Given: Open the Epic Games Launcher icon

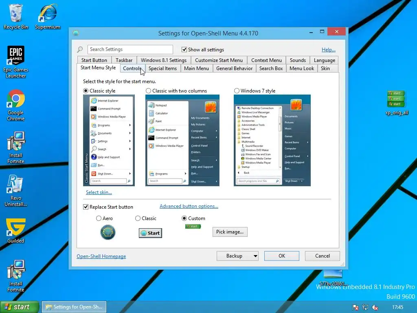Looking at the screenshot, I should [16, 62].
